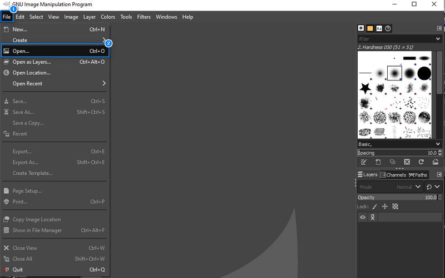Switch to the Channels tab
Viewport: 445px width, 278px height.
pyautogui.click(x=393, y=175)
